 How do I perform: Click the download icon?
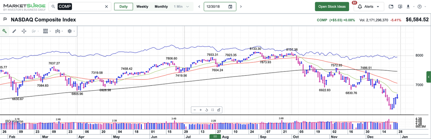(408, 6)
